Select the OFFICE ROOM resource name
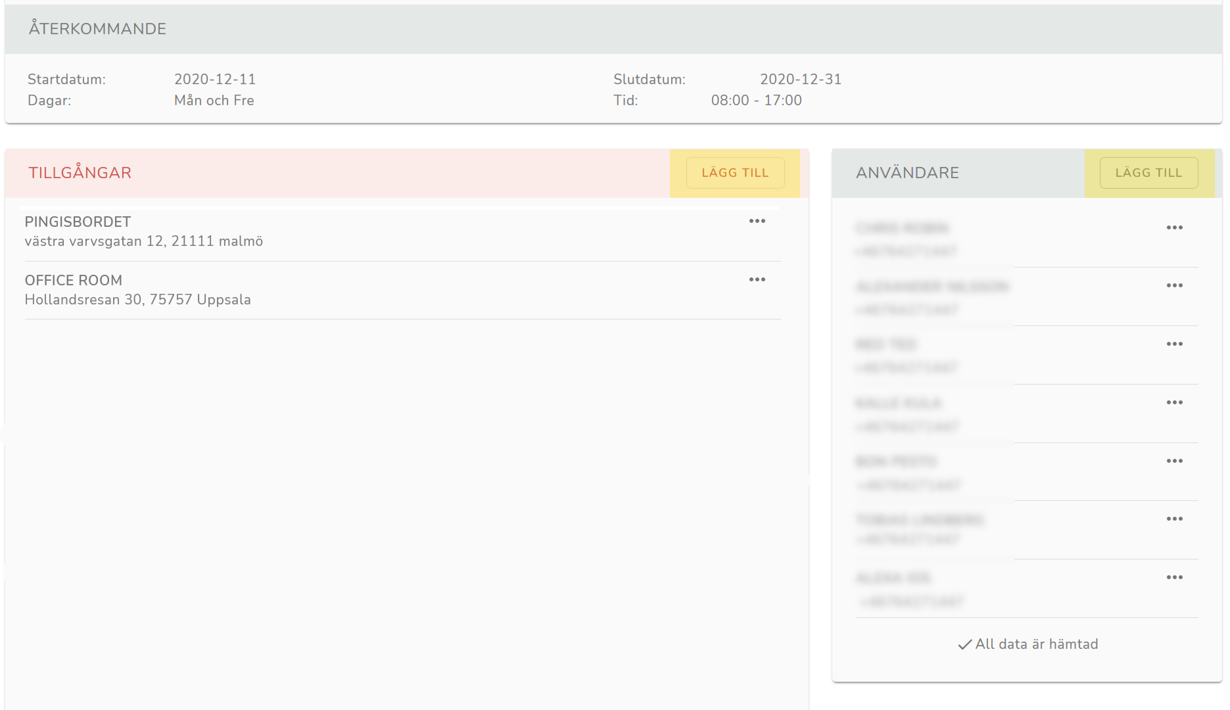 pyautogui.click(x=74, y=280)
